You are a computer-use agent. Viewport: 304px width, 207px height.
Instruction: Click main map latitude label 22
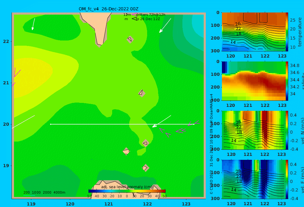click(x=6, y=41)
